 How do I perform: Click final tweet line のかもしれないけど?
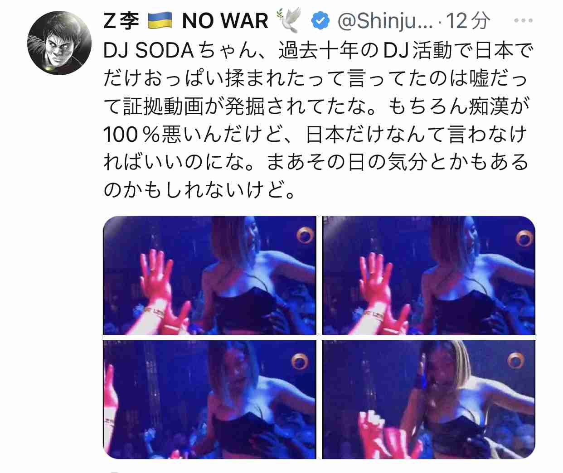click(x=200, y=190)
